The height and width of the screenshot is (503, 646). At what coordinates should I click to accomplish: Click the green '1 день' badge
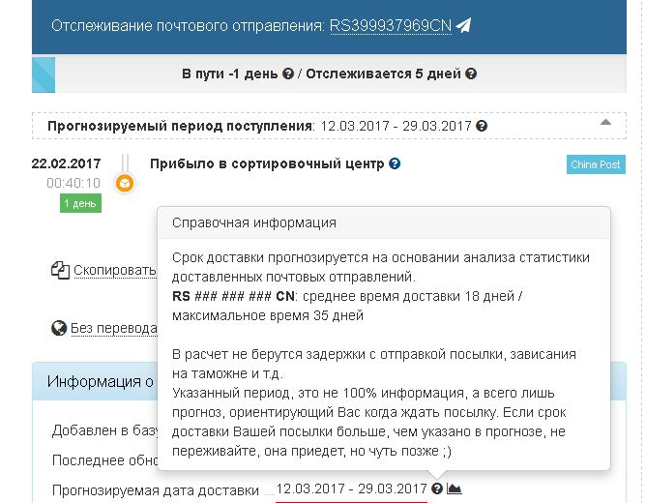coord(80,203)
